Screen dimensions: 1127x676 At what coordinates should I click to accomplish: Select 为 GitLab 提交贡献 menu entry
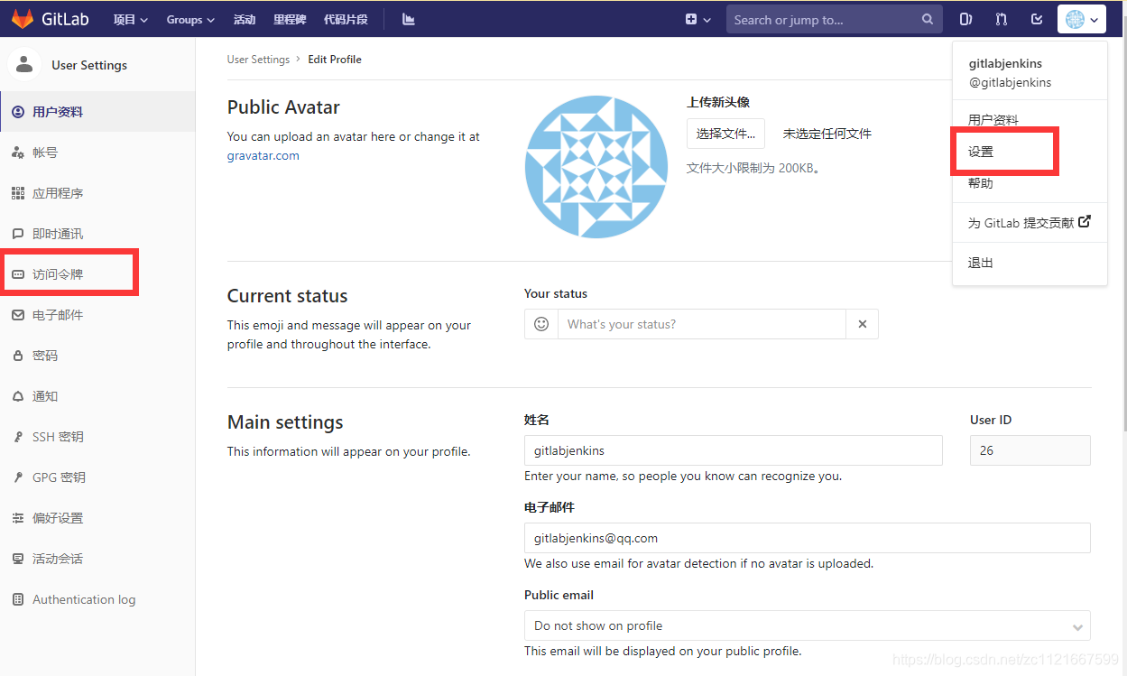[1030, 223]
